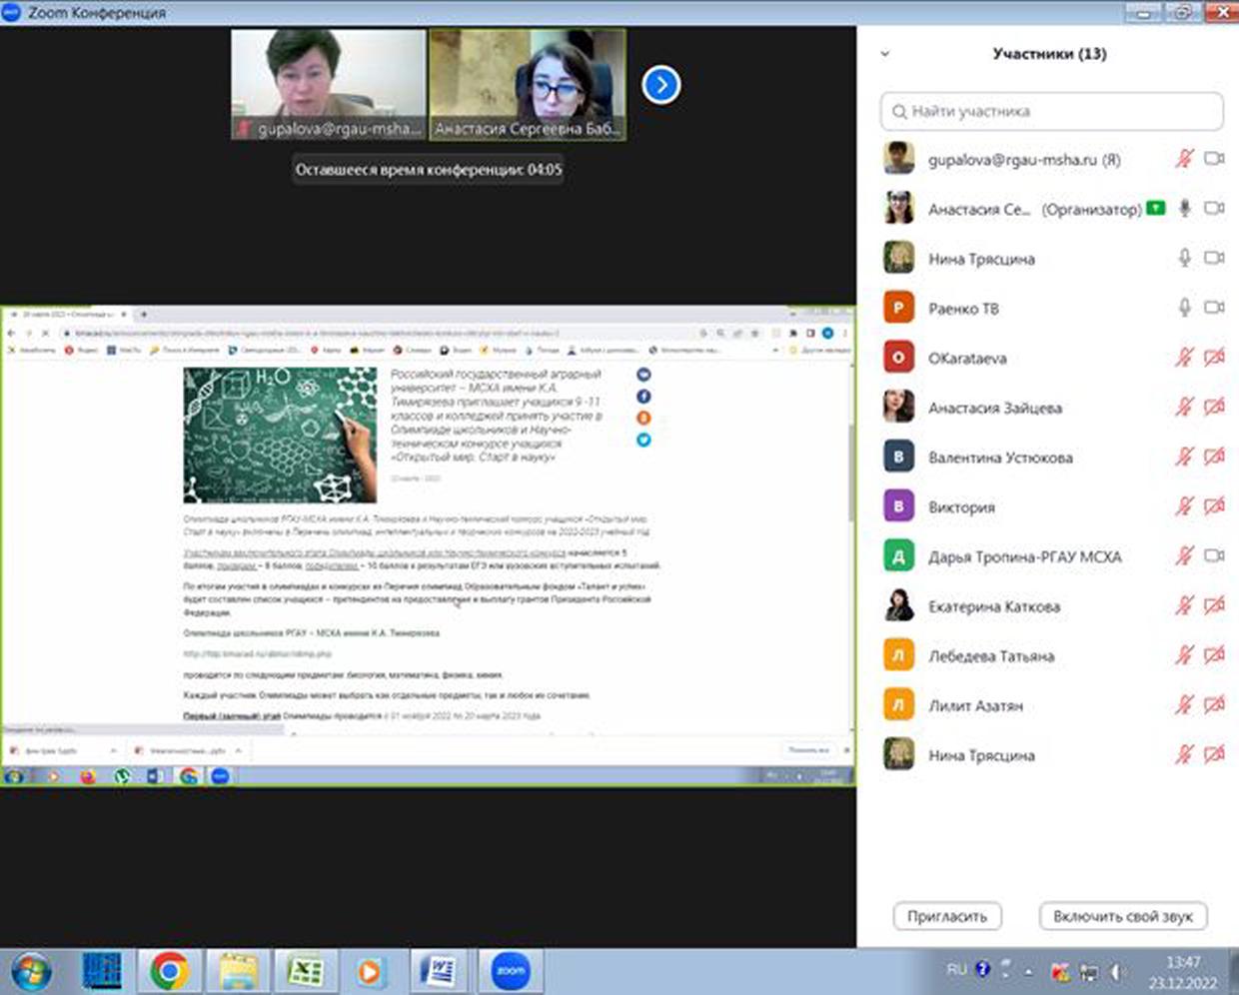
Task: Click the RU language indicator in tray
Action: [956, 969]
